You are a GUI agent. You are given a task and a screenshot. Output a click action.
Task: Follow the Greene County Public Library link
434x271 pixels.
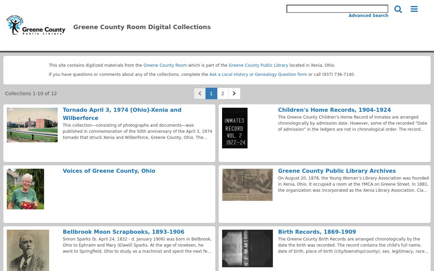(258, 65)
